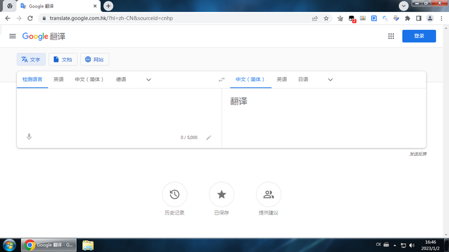Viewport: 449px width, 252px height.
Task: Swap source and target languages
Action: coord(221,80)
